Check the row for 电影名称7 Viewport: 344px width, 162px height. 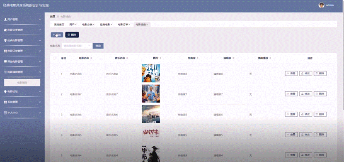[53, 94]
